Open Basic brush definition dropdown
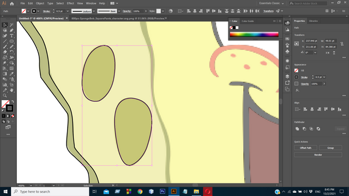Image resolution: width=349 pixels, height=196 pixels. point(119,11)
